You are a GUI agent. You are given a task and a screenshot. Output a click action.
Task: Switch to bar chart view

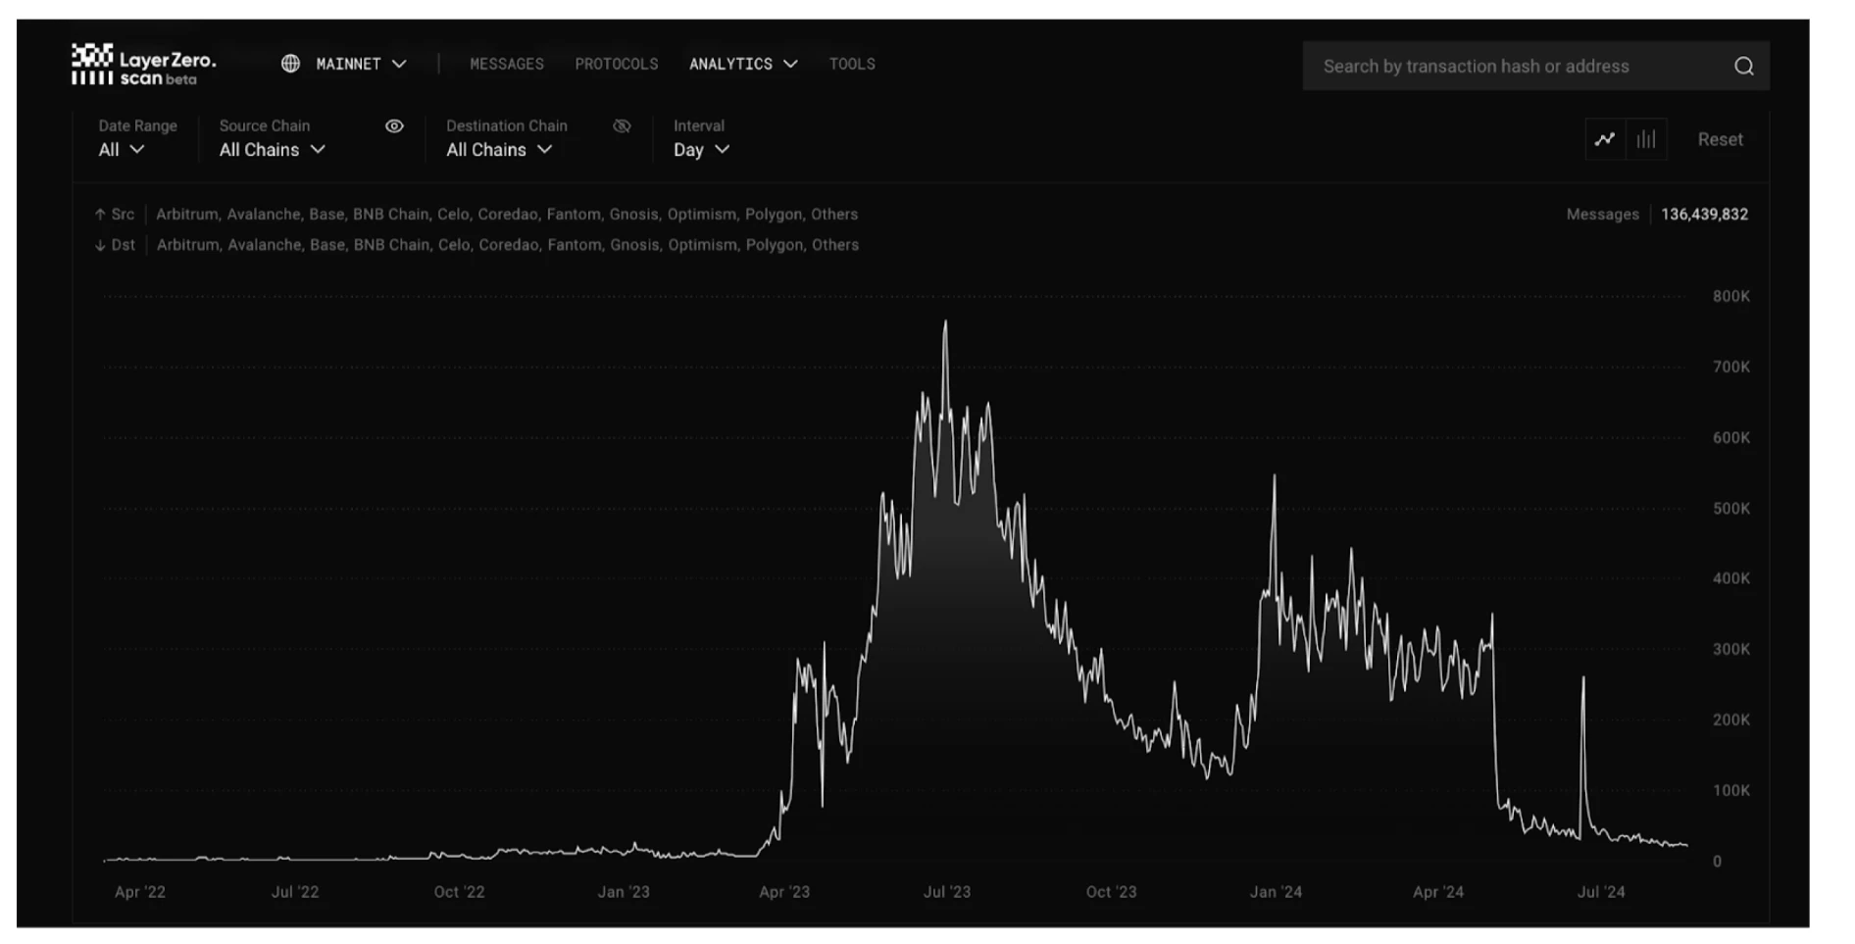(1646, 139)
